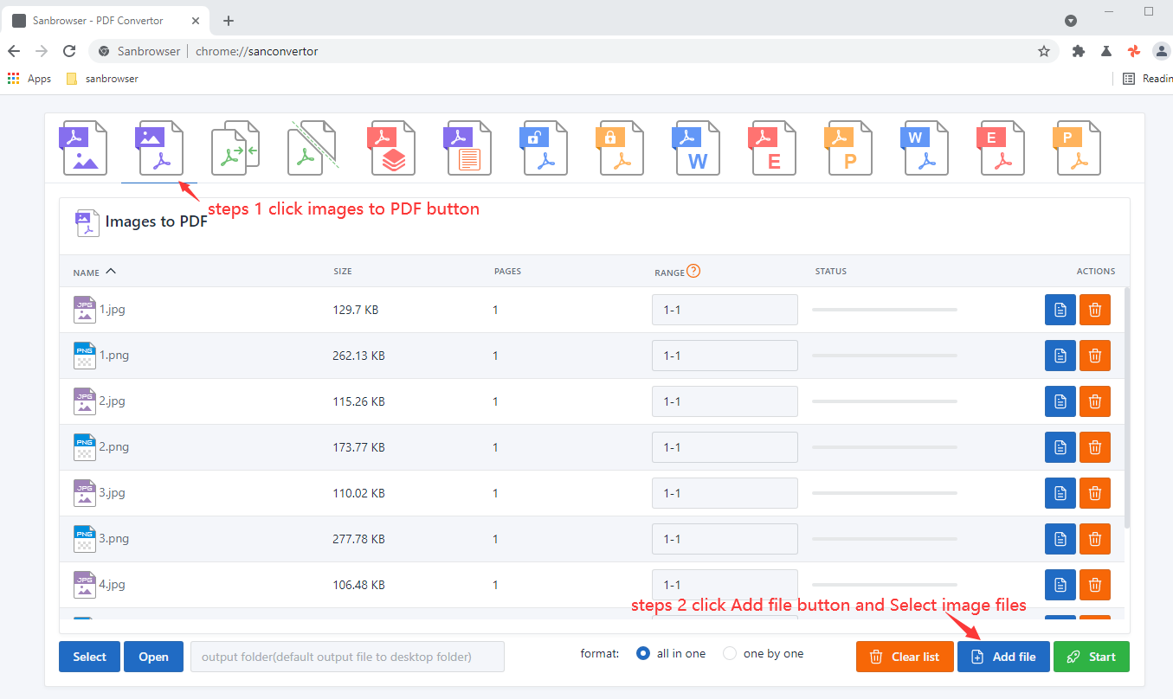Open the Compress PDF tool
Viewport: 1173px width, 699px height.
pos(391,147)
